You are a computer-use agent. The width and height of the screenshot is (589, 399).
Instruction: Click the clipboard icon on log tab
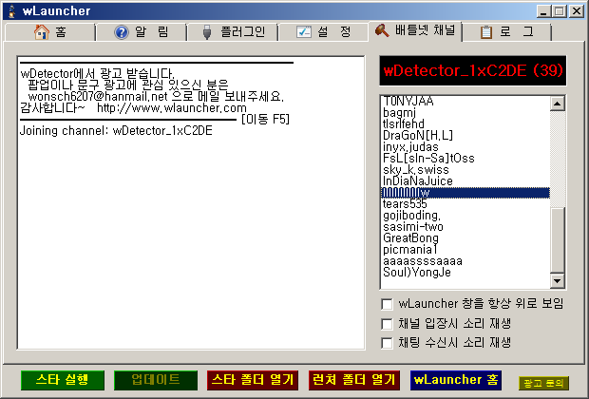coord(486,32)
